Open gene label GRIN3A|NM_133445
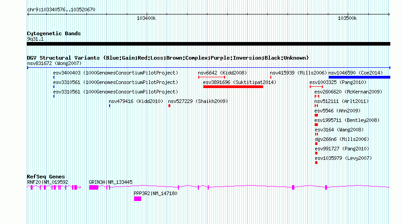 tap(110, 182)
